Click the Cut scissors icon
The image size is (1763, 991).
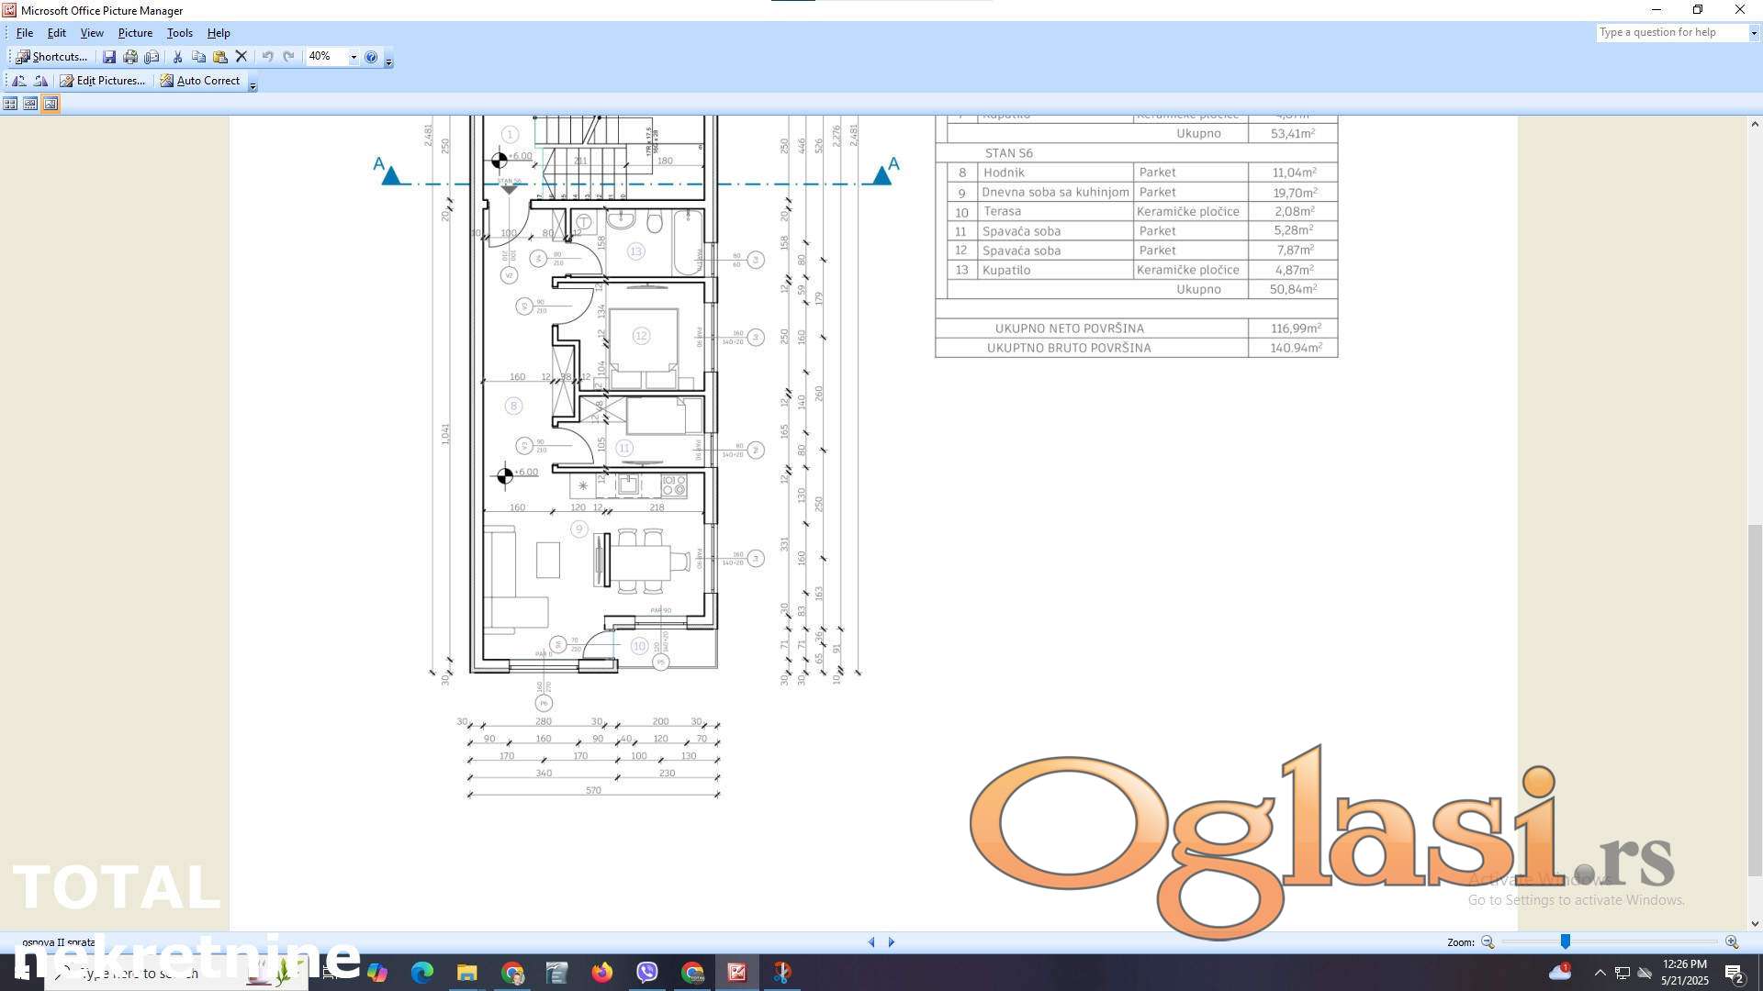pos(178,57)
